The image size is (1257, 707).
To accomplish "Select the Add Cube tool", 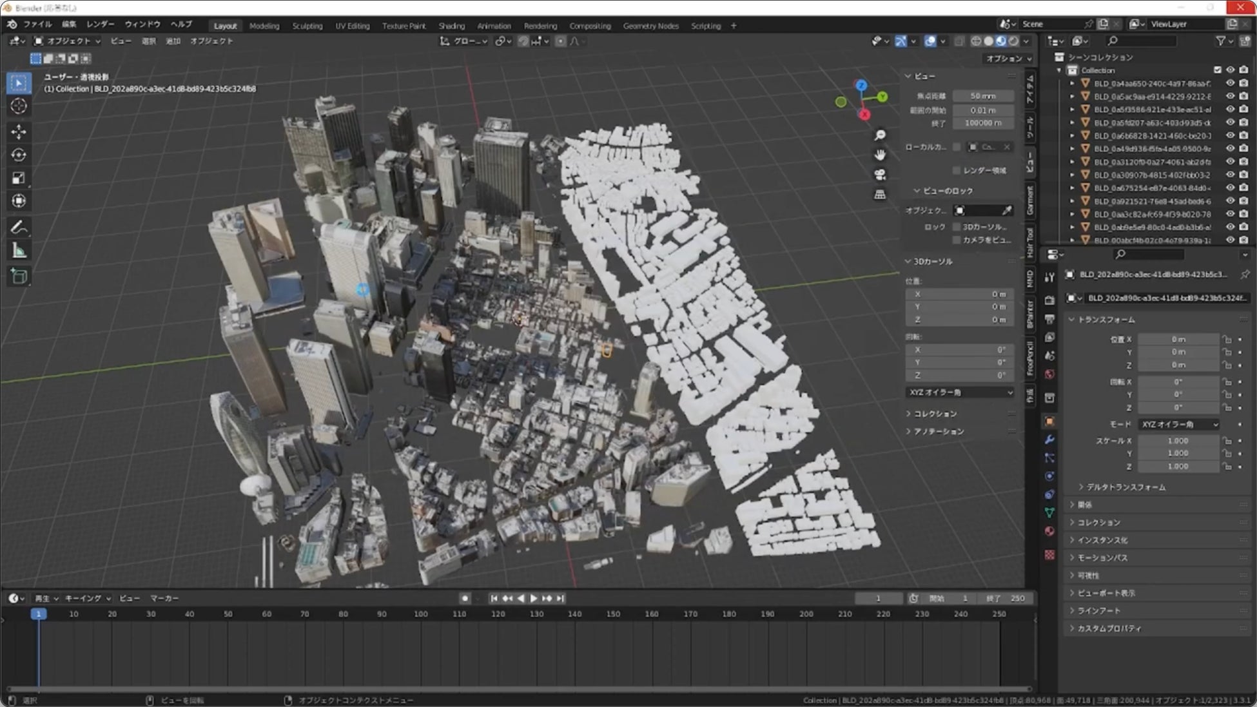I will coord(19,276).
